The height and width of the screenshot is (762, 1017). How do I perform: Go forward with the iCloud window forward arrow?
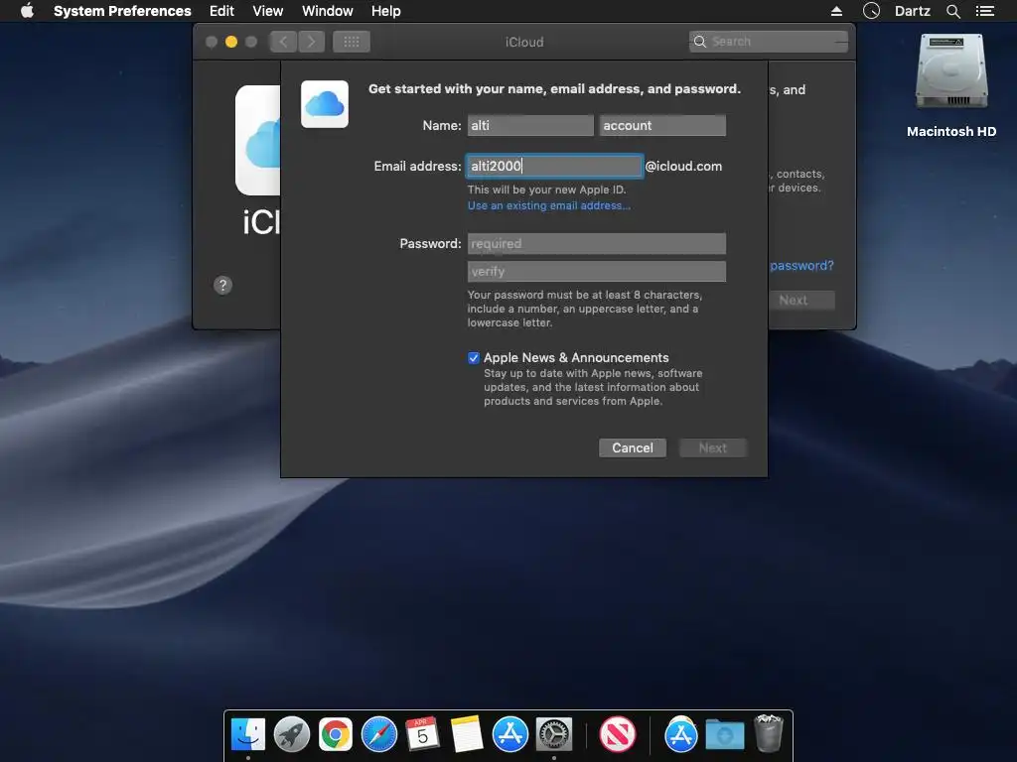(311, 42)
